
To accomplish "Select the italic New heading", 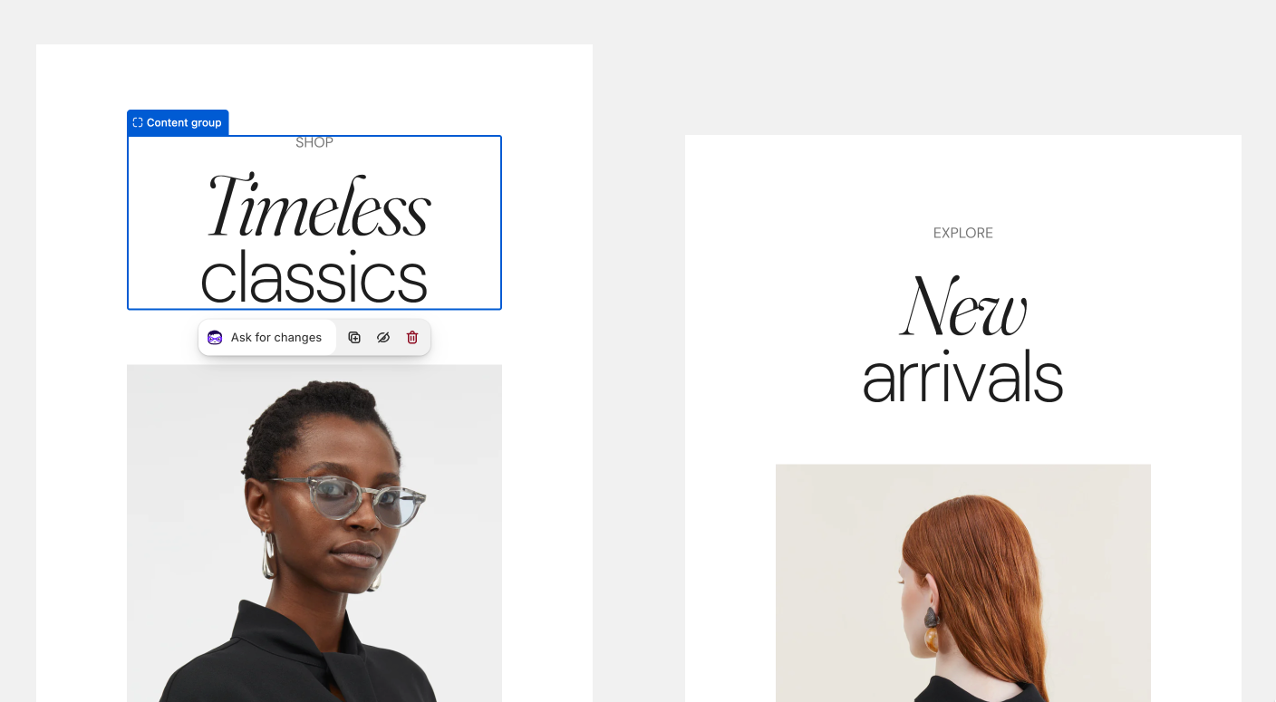I will (963, 306).
